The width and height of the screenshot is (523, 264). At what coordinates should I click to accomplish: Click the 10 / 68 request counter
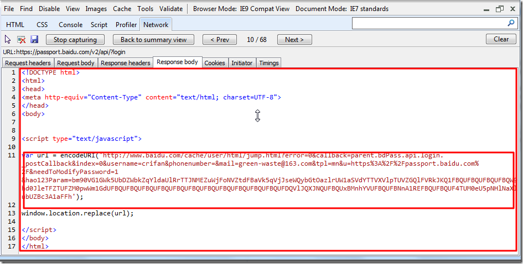(257, 40)
